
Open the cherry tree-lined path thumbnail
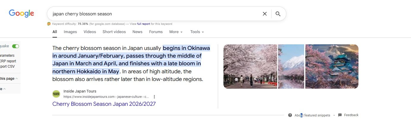pyautogui.click(x=250, y=66)
